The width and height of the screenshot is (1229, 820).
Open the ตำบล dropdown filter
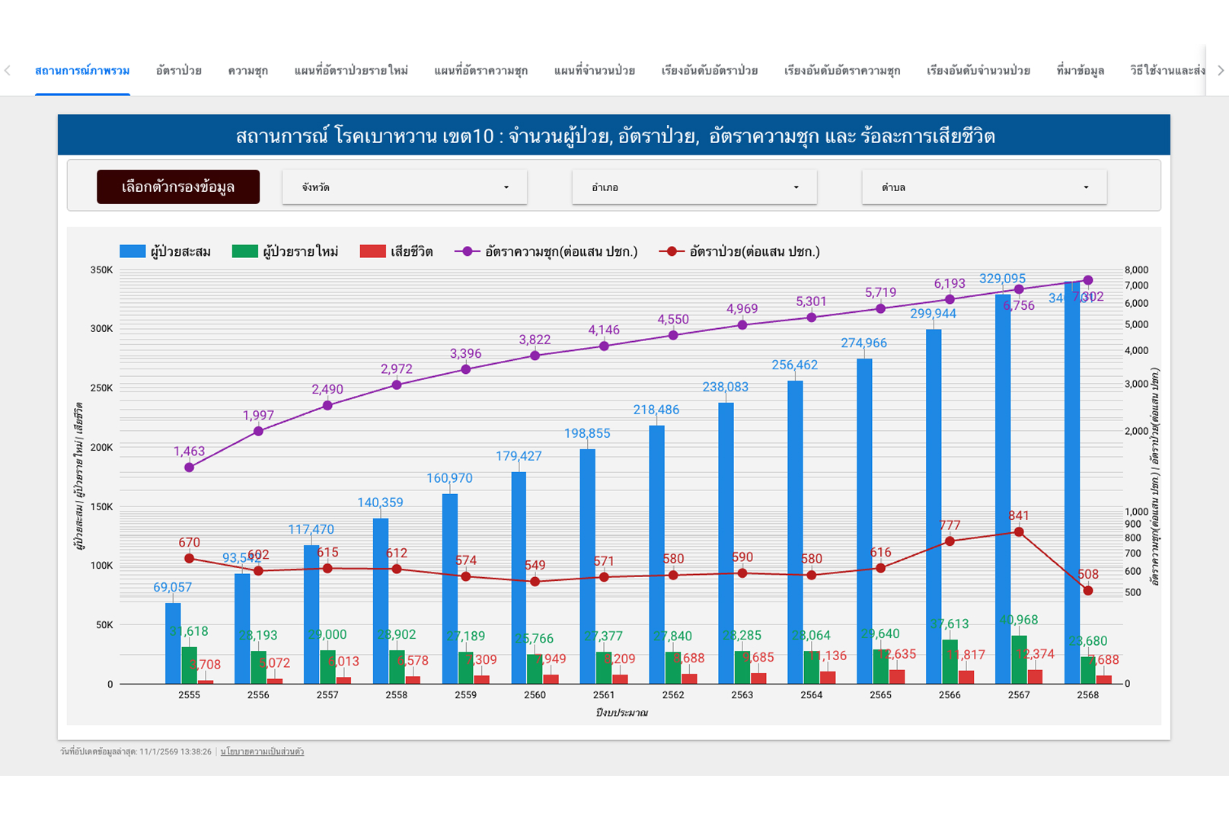984,187
